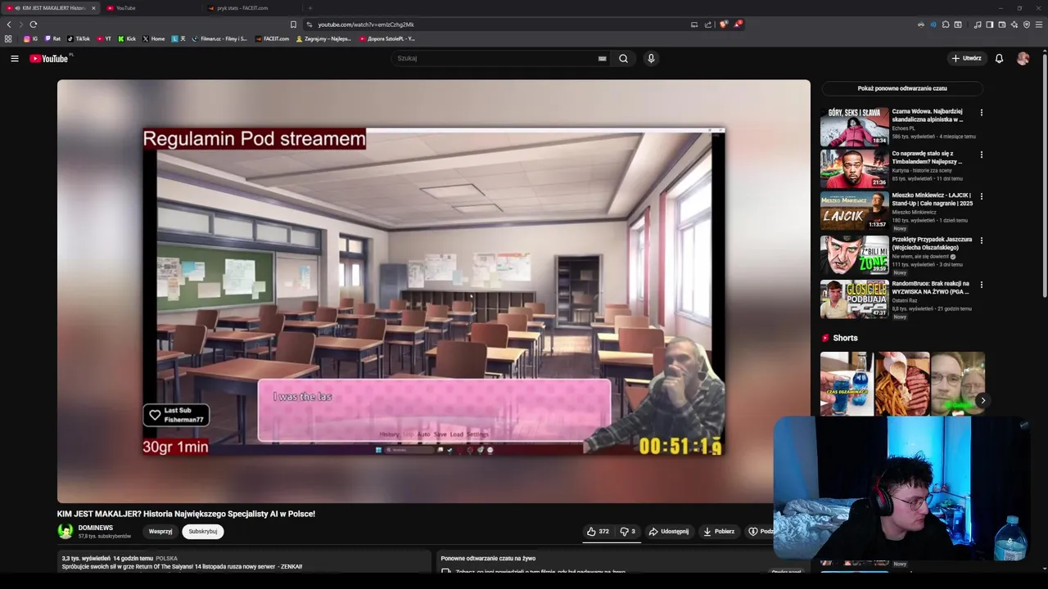The image size is (1048, 589).
Task: Go to the YouTube home logo
Action: 51,58
